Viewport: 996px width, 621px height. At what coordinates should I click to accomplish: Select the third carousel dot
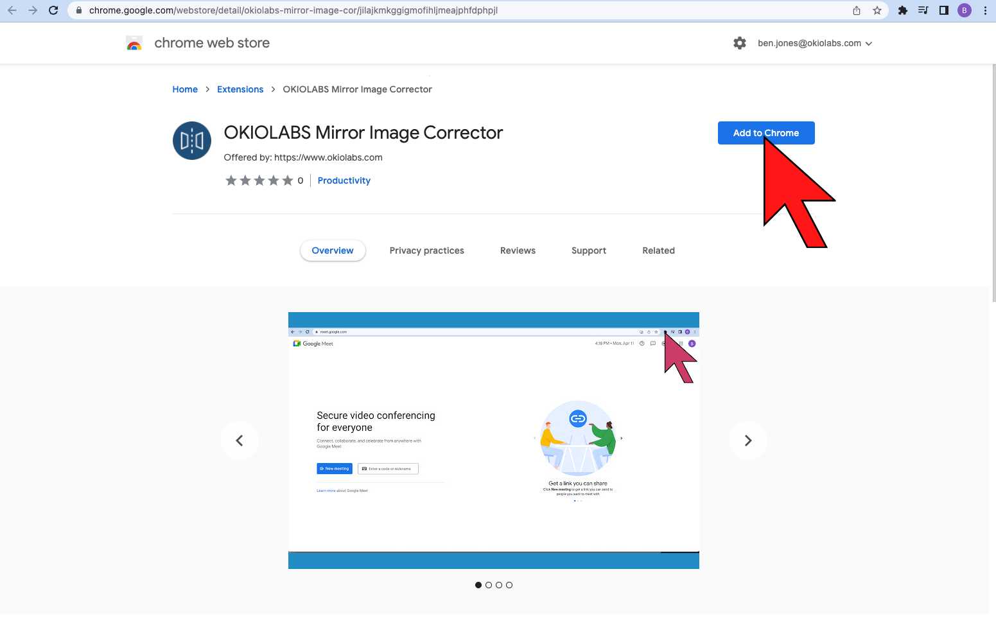(499, 585)
